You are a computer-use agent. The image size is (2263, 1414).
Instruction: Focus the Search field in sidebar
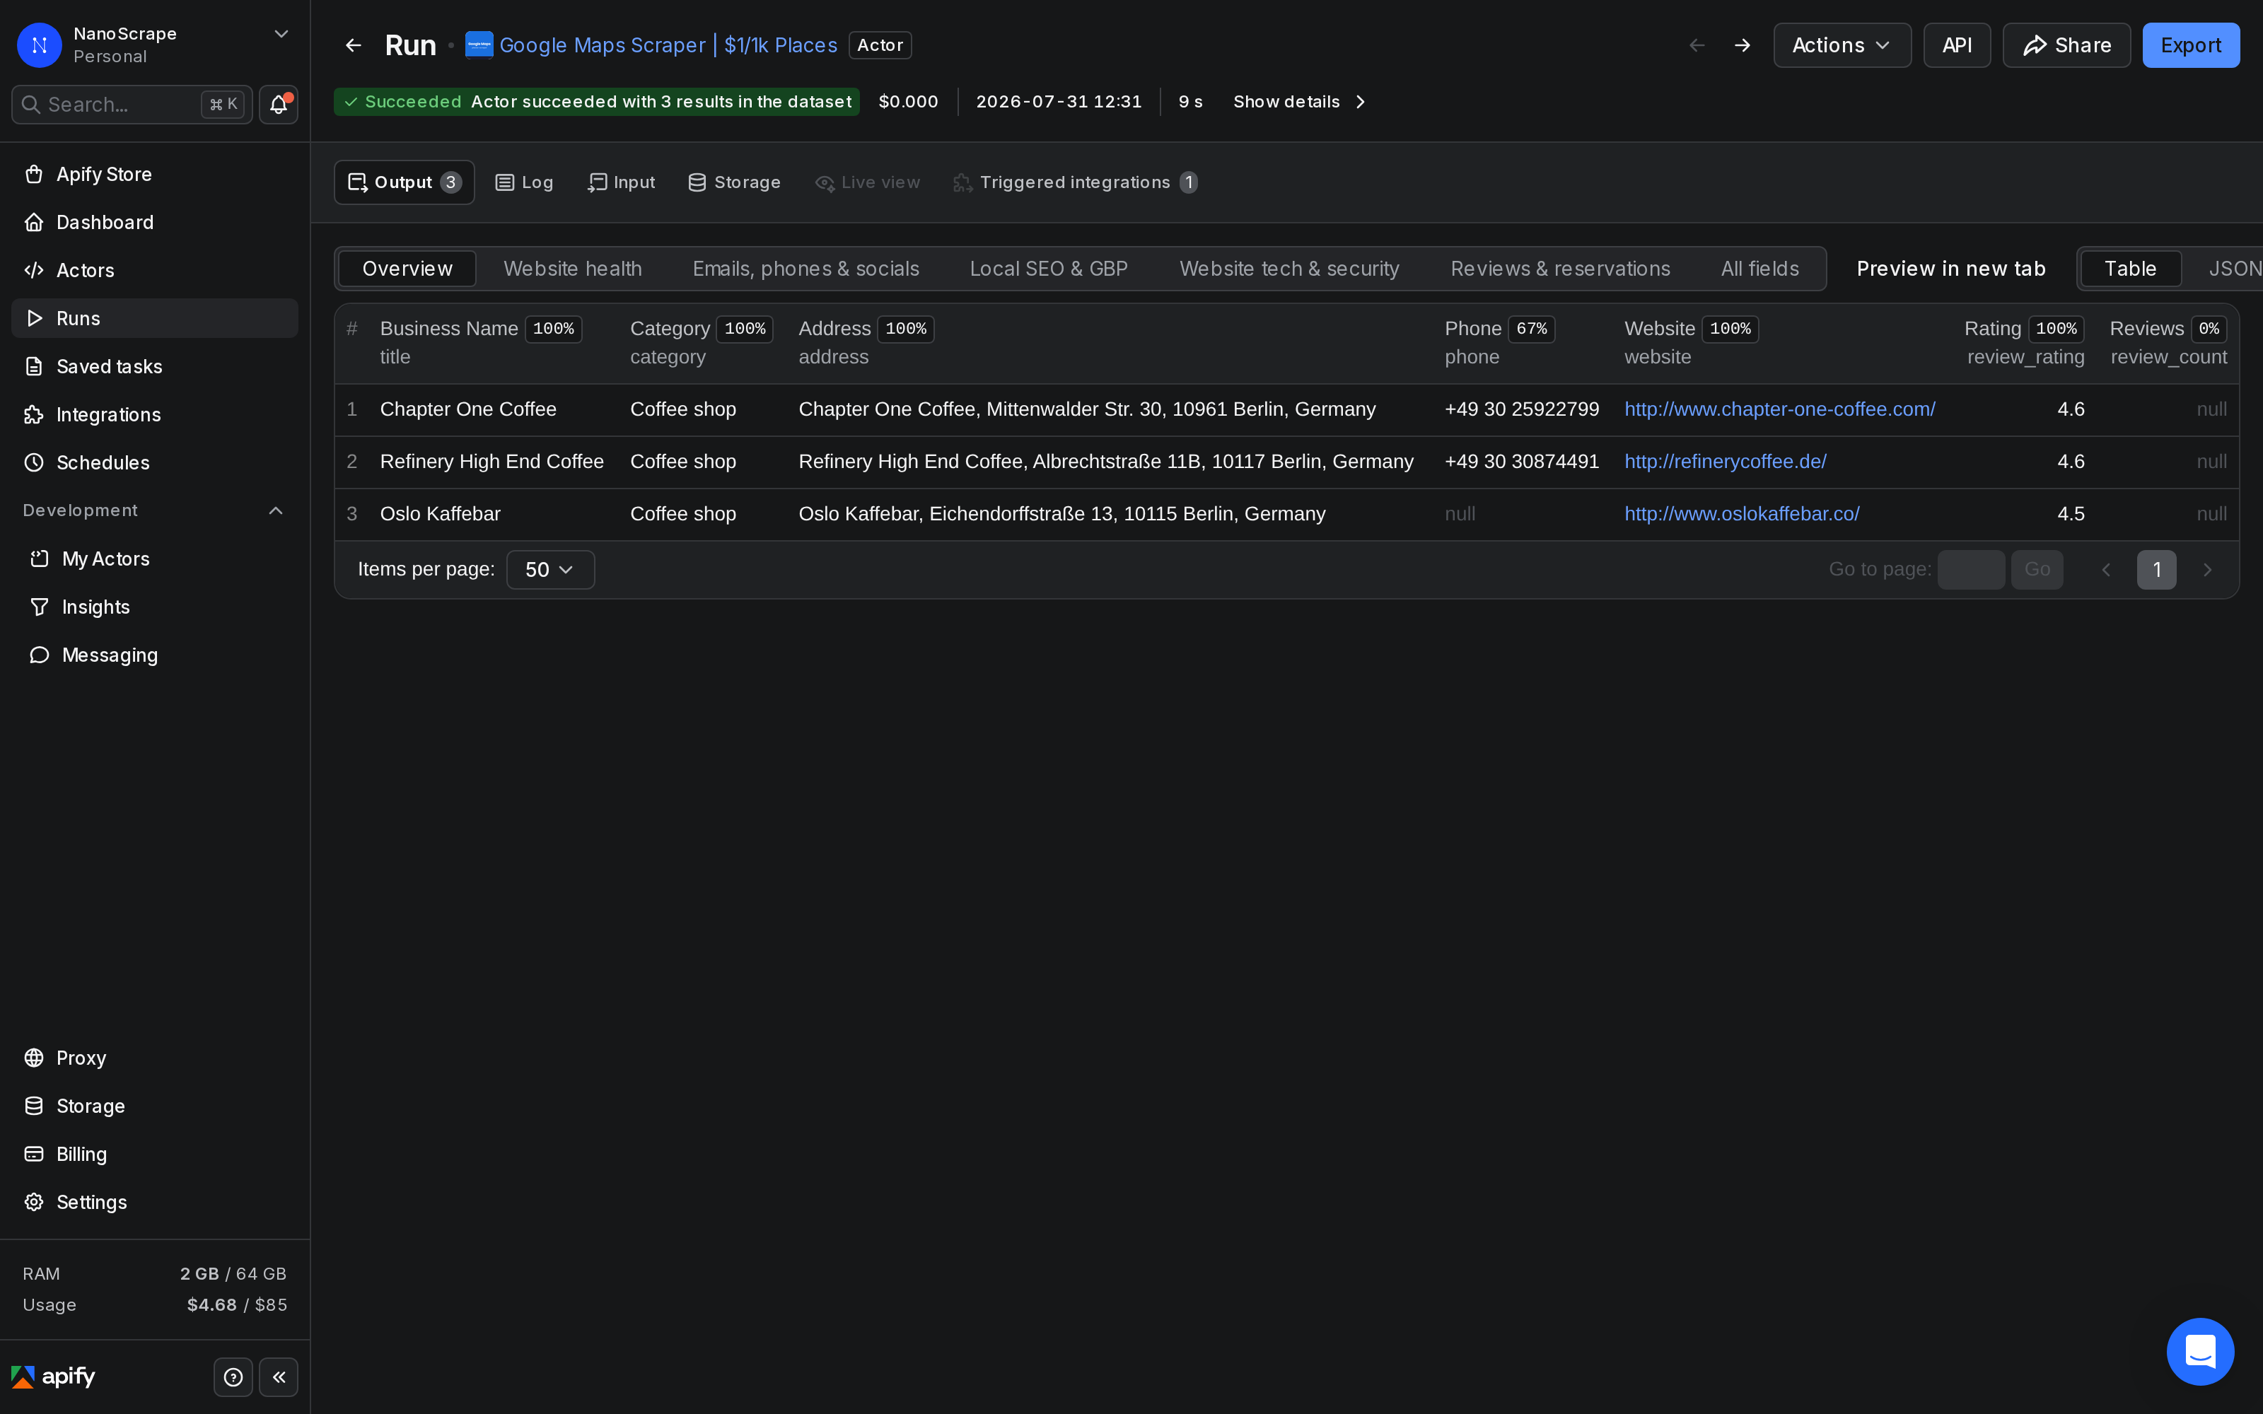(131, 105)
